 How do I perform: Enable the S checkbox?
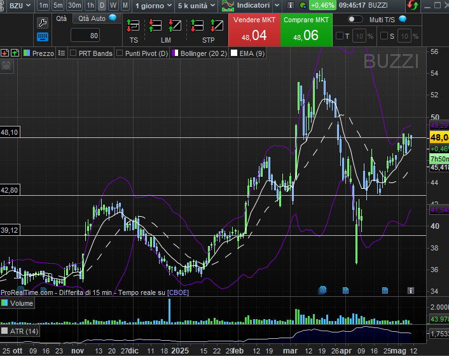[x=384, y=36]
